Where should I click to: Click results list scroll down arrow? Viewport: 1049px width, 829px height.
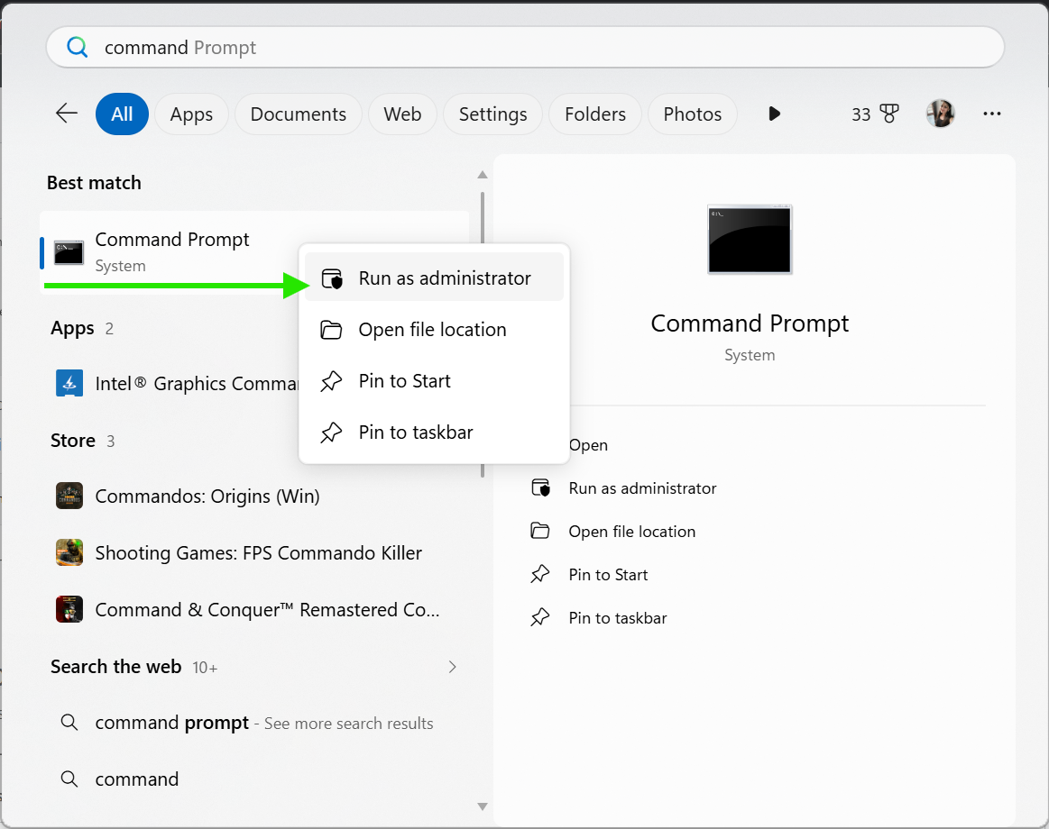click(483, 806)
